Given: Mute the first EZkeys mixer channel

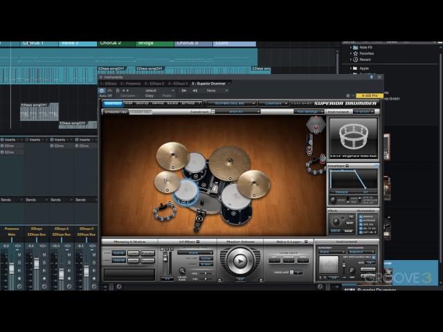Looking at the screenshot, I should coord(44,255).
